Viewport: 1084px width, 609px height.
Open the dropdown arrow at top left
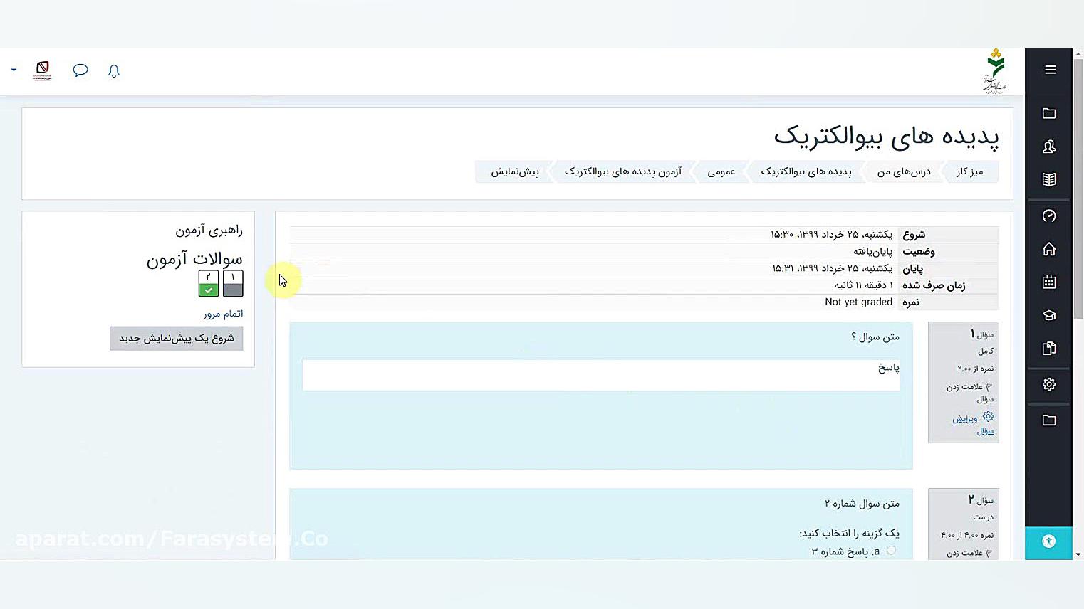point(13,70)
